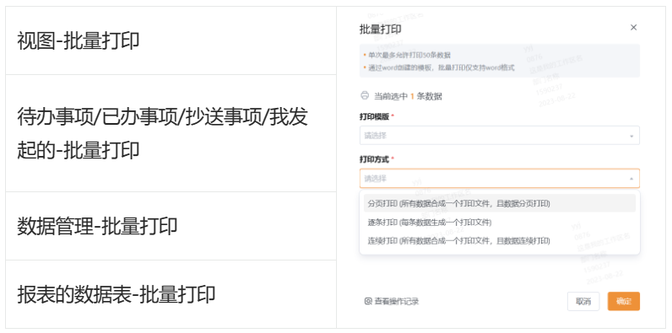Click the 视图-批量打印 table cell
Viewport: 672px width, 333px height.
click(x=171, y=40)
